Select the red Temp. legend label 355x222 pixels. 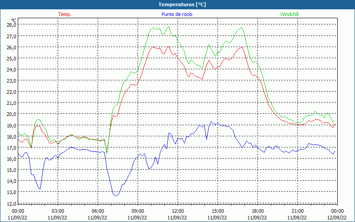click(65, 14)
